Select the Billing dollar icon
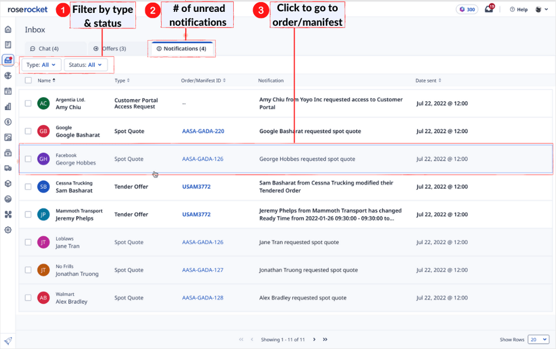 coord(8,121)
